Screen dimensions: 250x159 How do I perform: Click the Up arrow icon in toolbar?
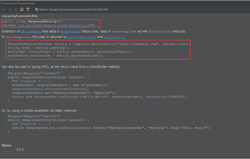click(x=16, y=10)
